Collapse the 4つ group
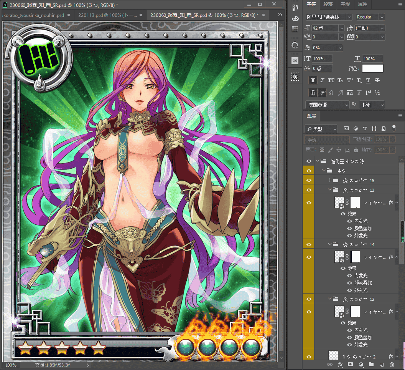Screen dimensions: 405x370 [x=324, y=171]
